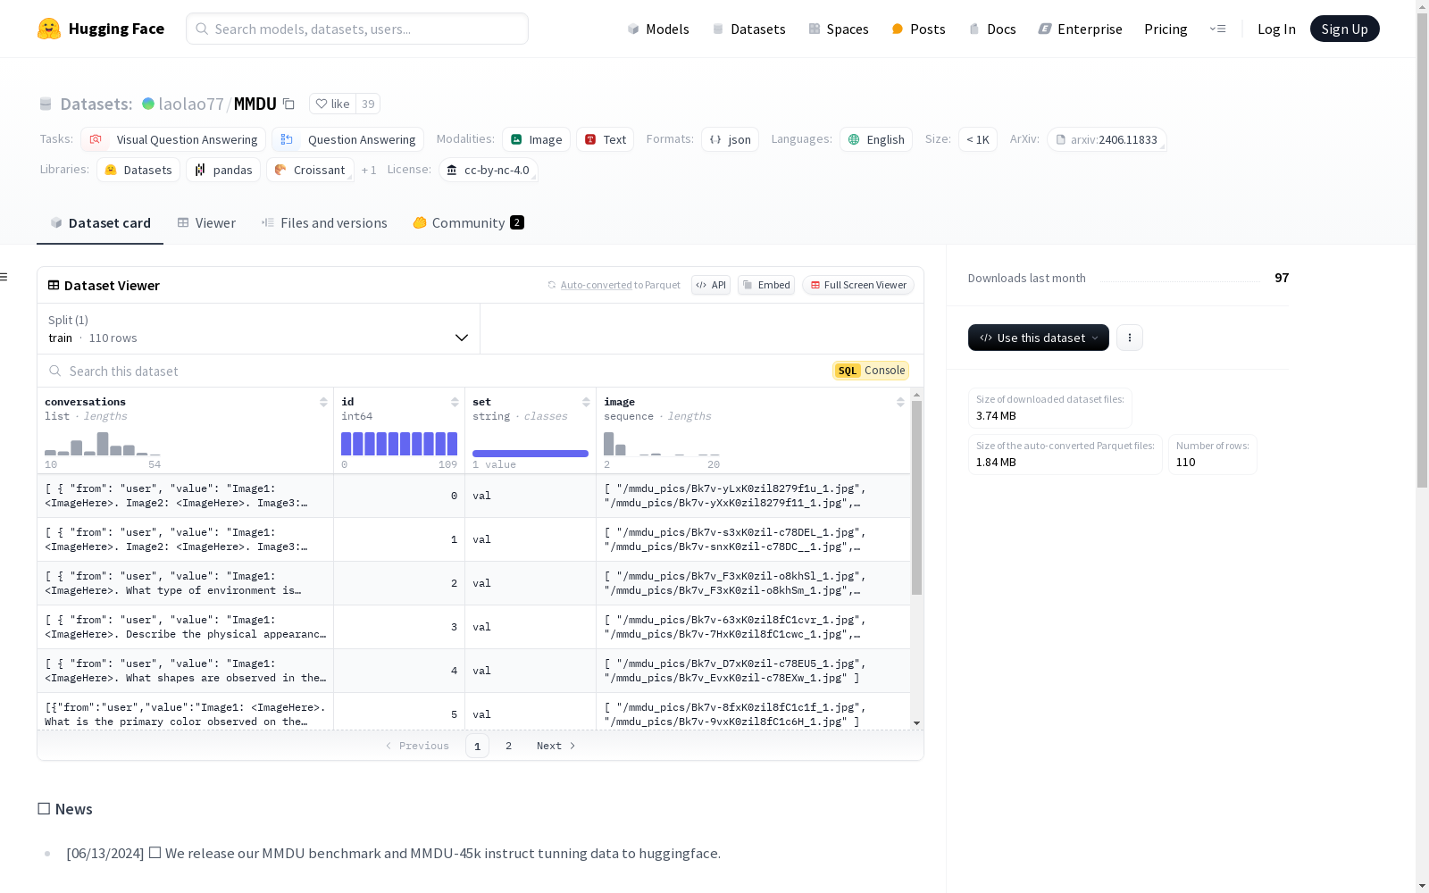Go to page 2 of dataset rows
1429x893 pixels.
pos(508,746)
